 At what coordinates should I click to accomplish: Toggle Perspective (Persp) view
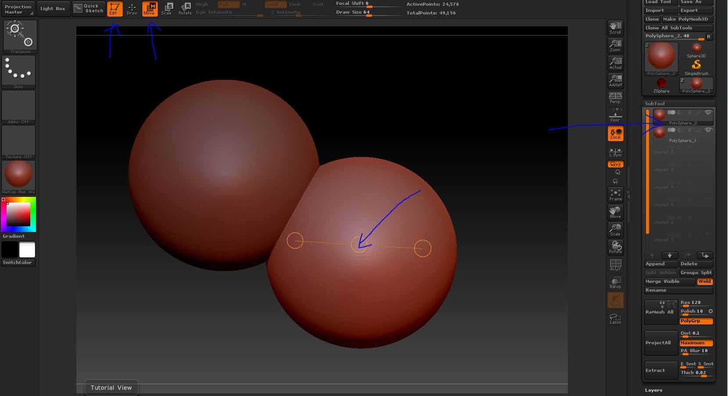tap(615, 98)
